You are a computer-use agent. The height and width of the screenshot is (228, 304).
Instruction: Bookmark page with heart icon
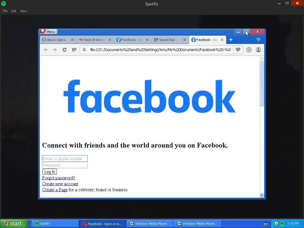coord(238,50)
